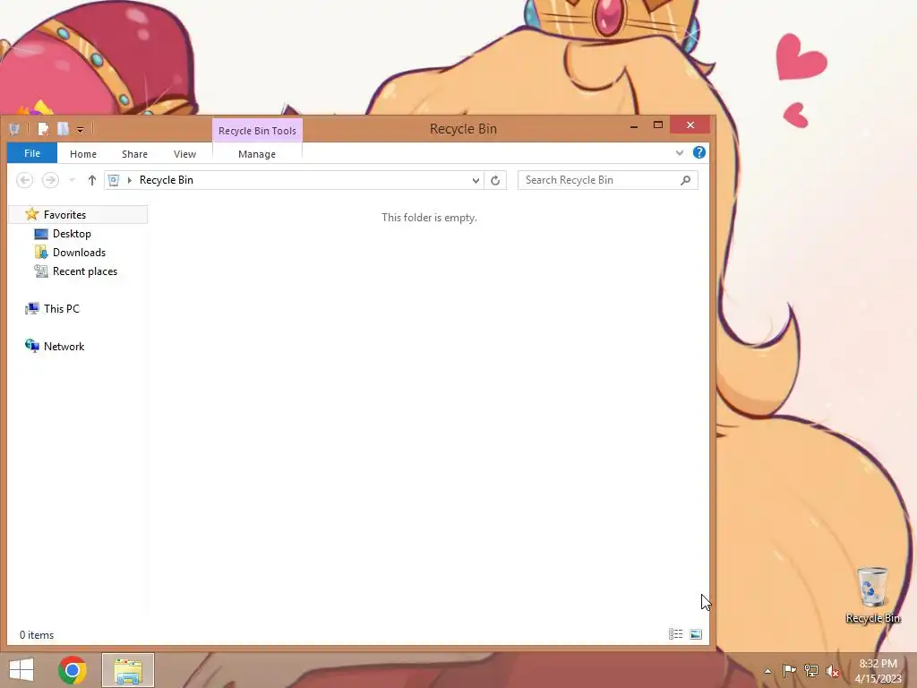Open Customize Quick Access Toolbar dropdown
The height and width of the screenshot is (688, 917).
click(80, 130)
